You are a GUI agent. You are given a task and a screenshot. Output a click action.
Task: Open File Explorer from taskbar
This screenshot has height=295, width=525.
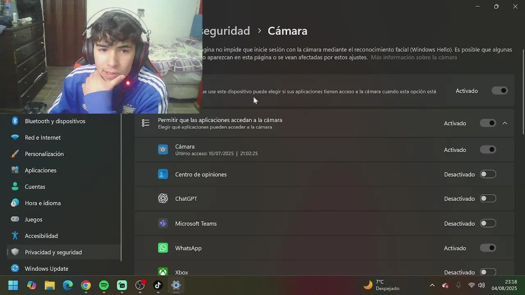click(50, 285)
